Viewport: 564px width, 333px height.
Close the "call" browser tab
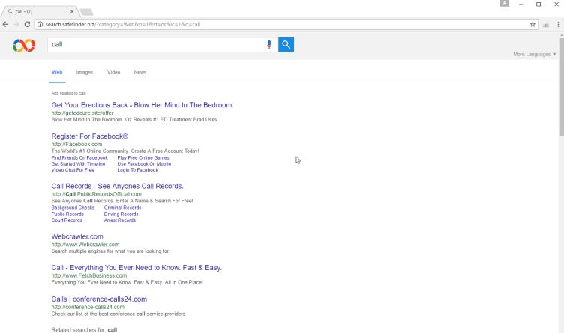click(x=73, y=12)
